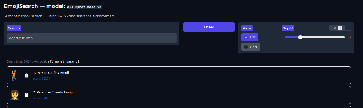Click the Enter search button
Image resolution: width=363 pixels, height=108 pixels.
[x=209, y=27]
